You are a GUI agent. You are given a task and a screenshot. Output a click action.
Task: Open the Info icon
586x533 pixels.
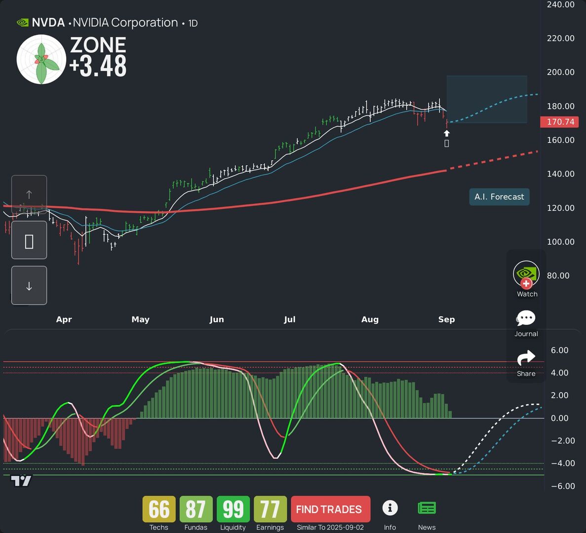[x=390, y=508]
